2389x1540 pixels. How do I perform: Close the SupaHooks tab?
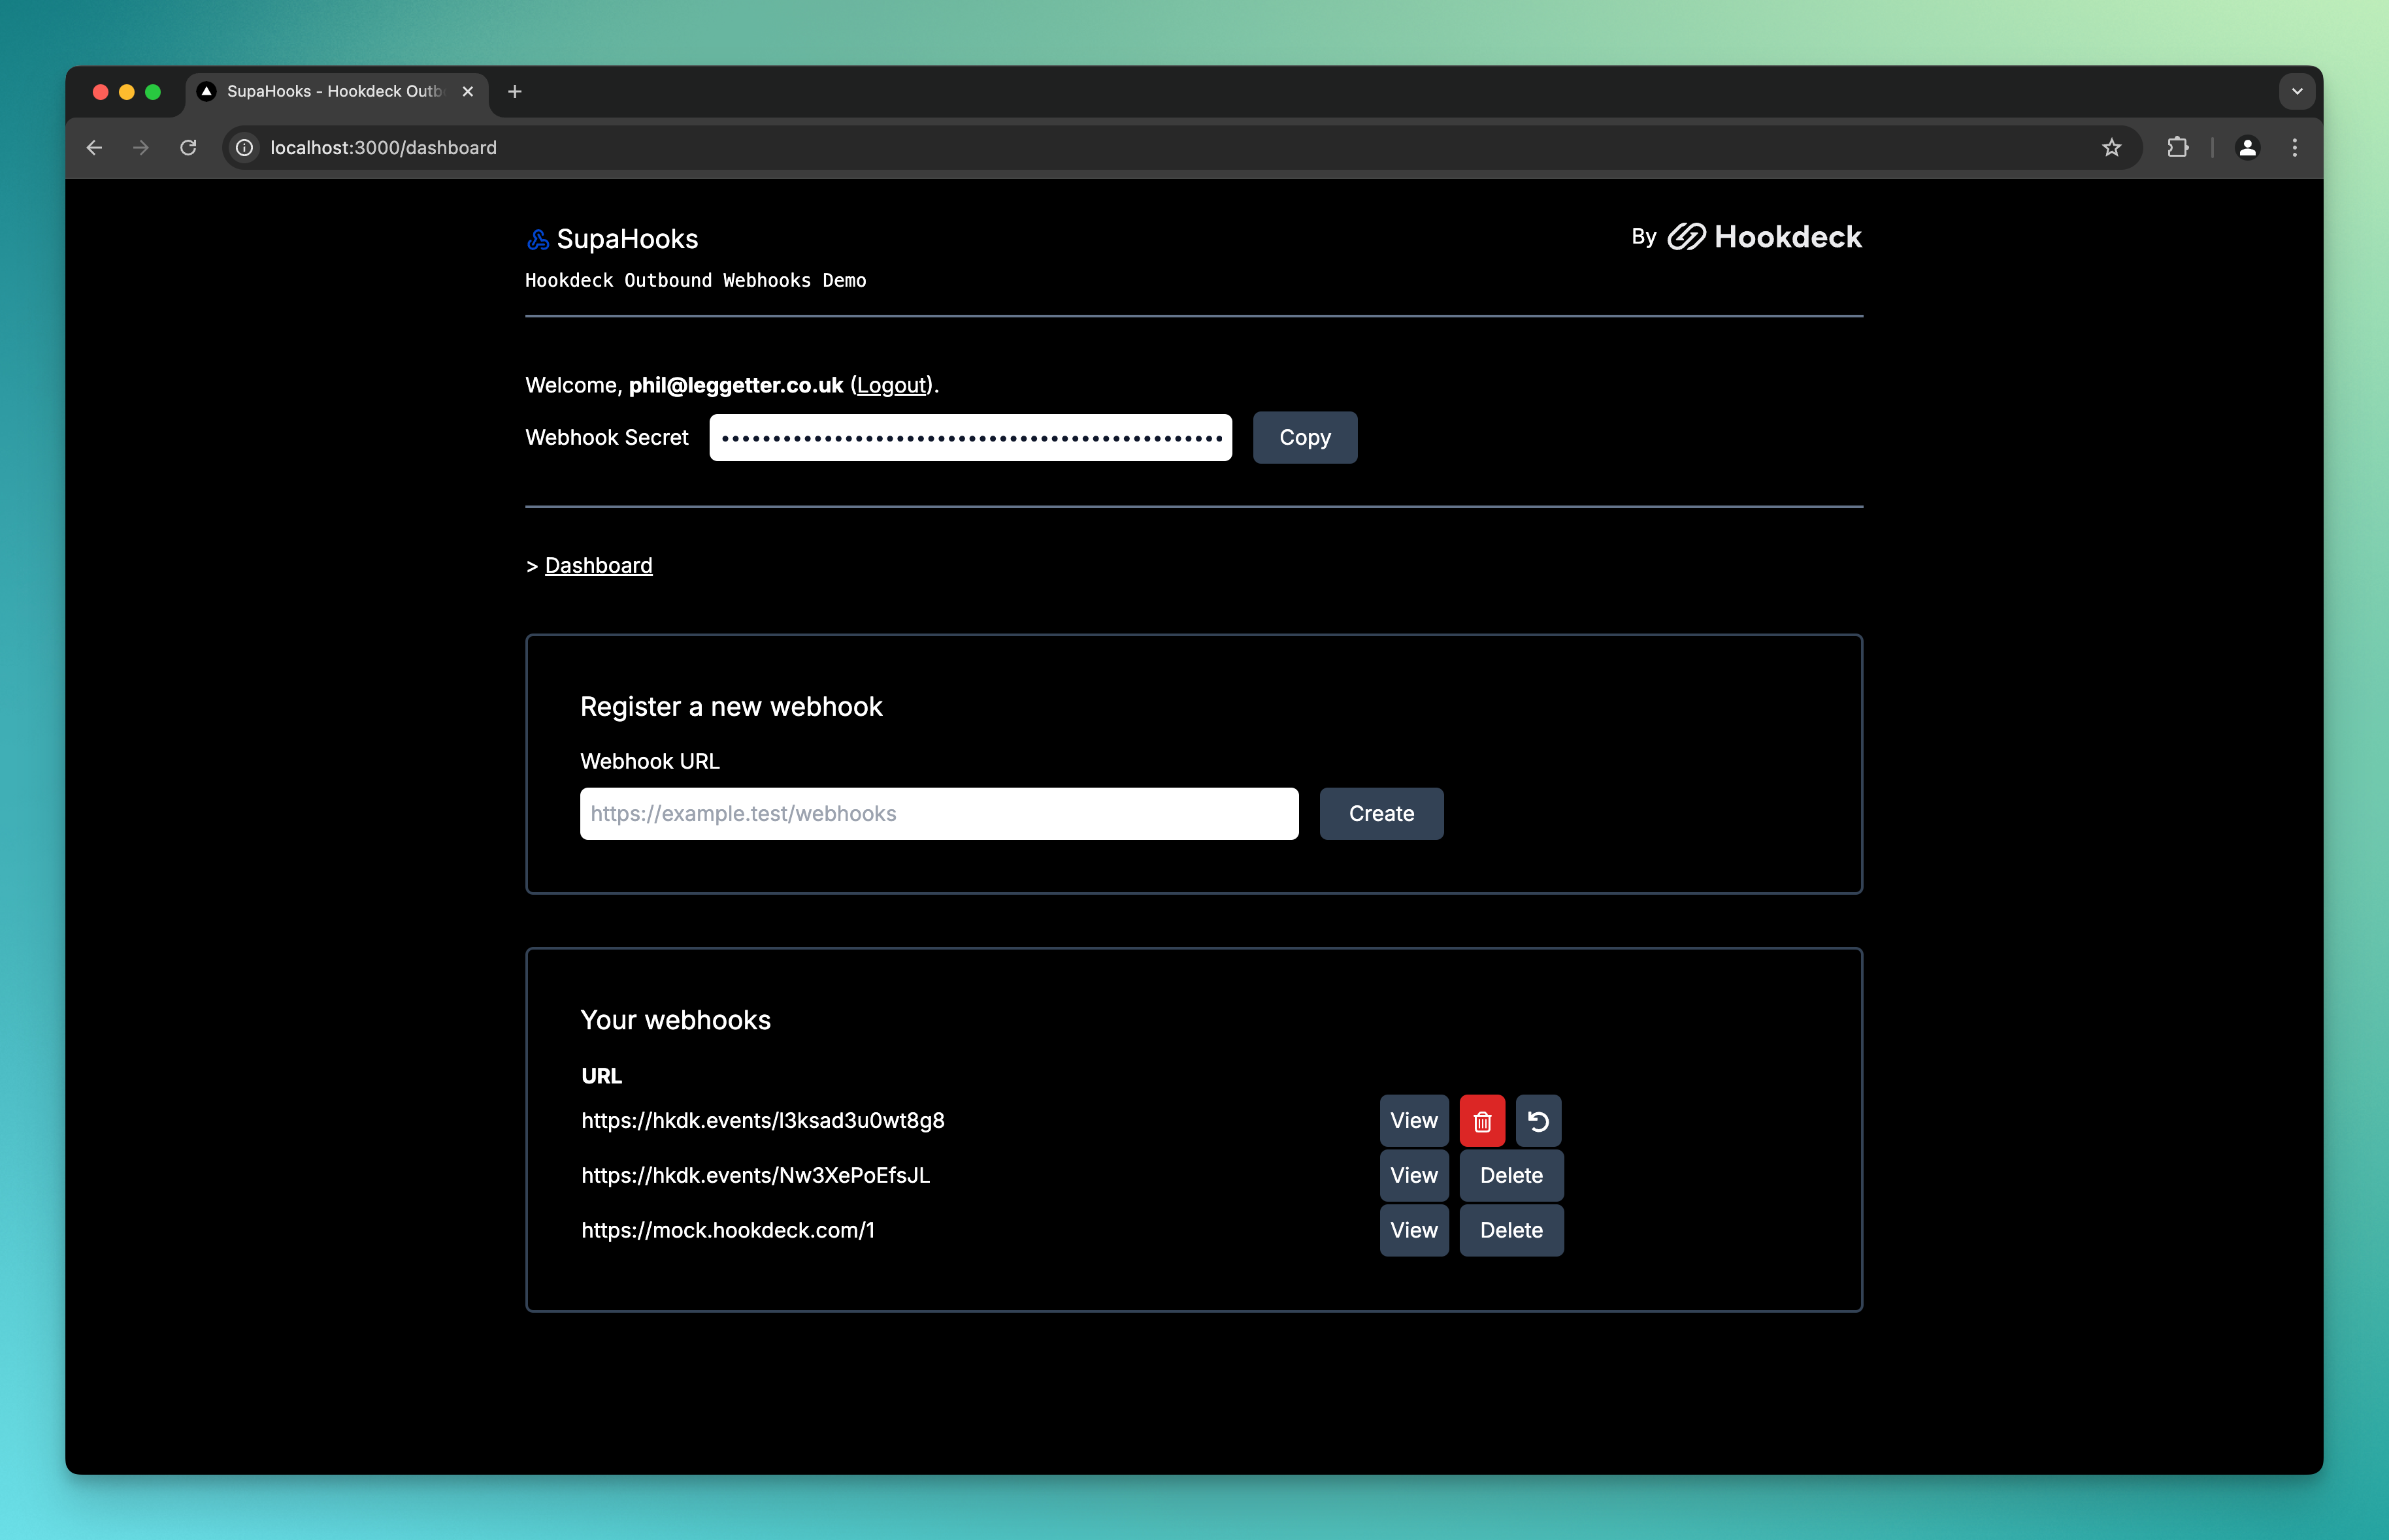coord(467,91)
